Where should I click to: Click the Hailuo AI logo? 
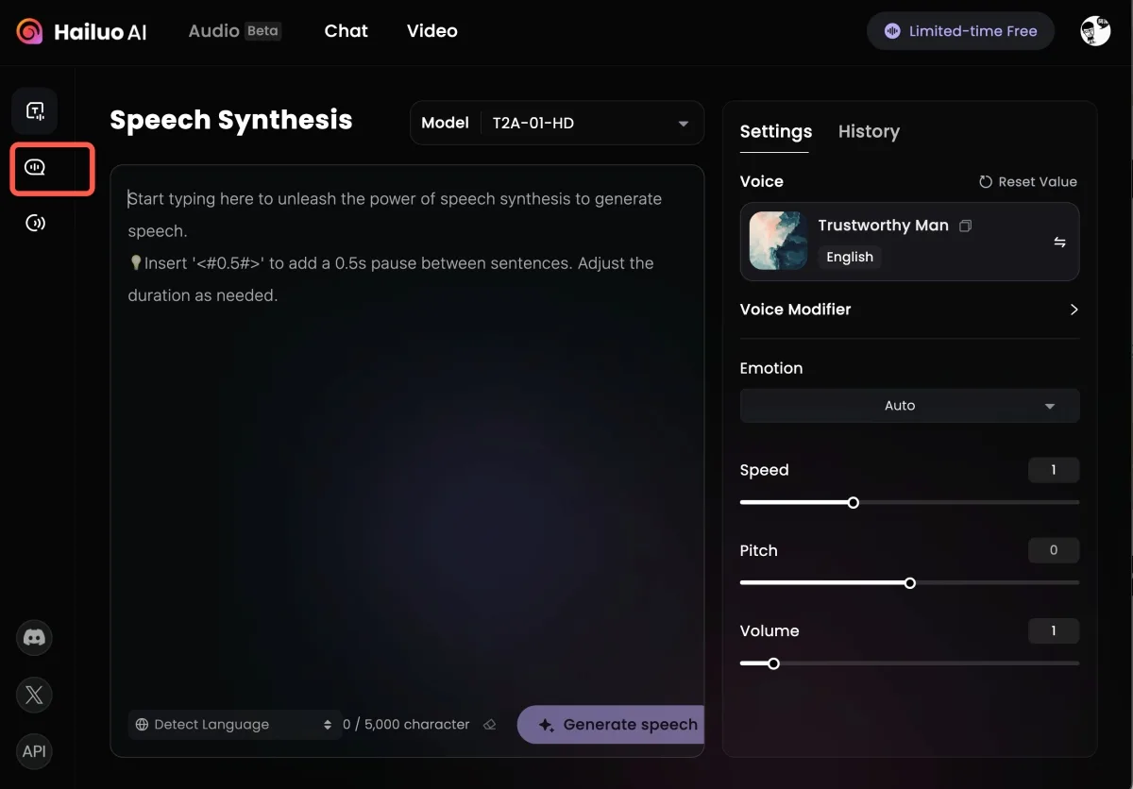coord(81,31)
